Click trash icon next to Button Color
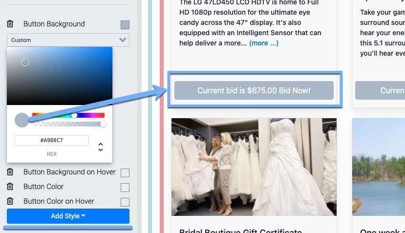This screenshot has height=233, width=405. [10, 187]
